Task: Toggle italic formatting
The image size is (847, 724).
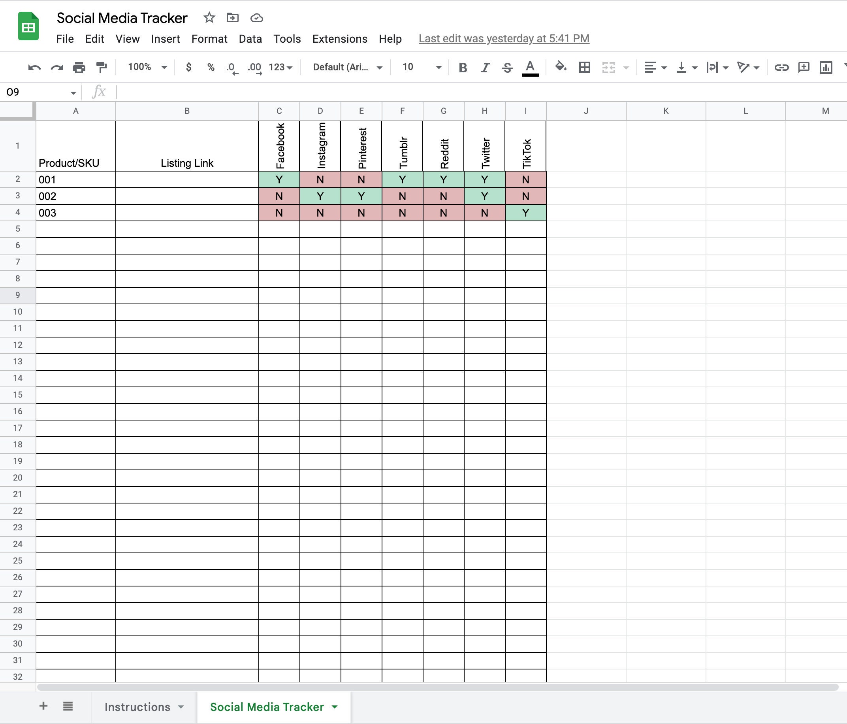Action: (485, 68)
